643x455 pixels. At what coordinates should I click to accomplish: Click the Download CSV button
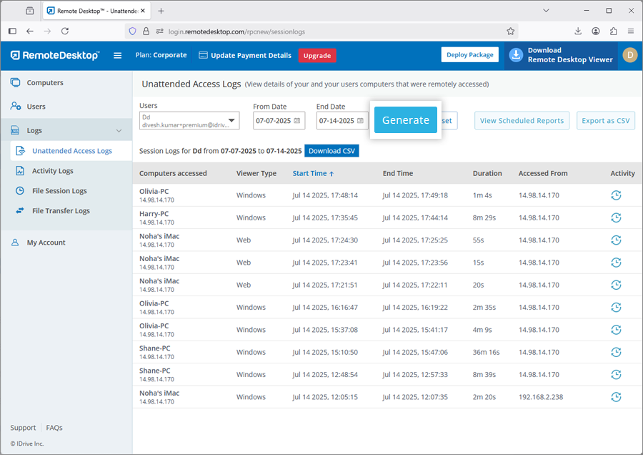point(332,151)
